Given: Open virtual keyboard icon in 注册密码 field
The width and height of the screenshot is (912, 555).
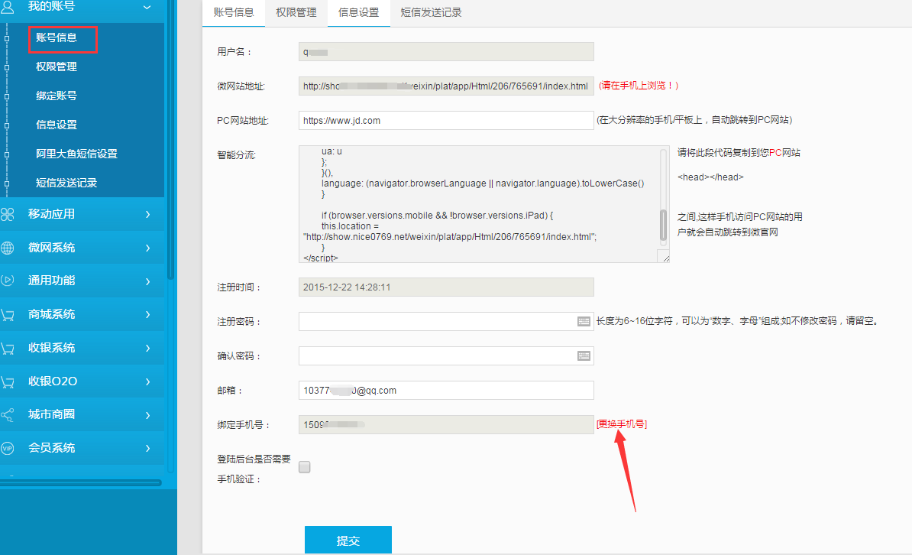Looking at the screenshot, I should click(584, 322).
